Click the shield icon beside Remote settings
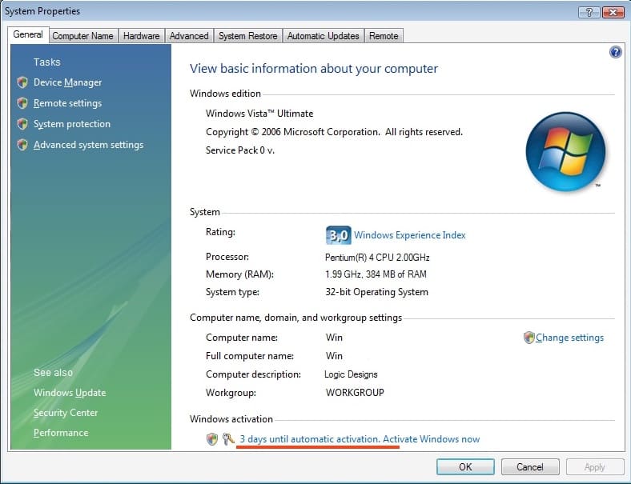The width and height of the screenshot is (631, 484). 22,103
